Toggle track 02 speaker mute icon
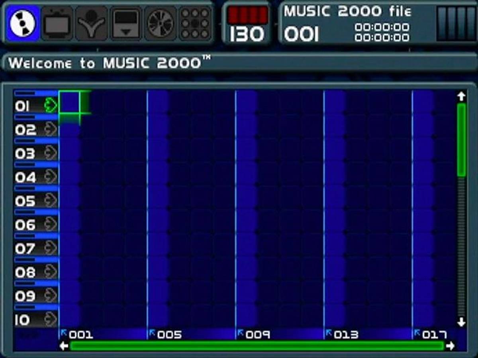Viewport: 478px width, 358px height. (51, 130)
